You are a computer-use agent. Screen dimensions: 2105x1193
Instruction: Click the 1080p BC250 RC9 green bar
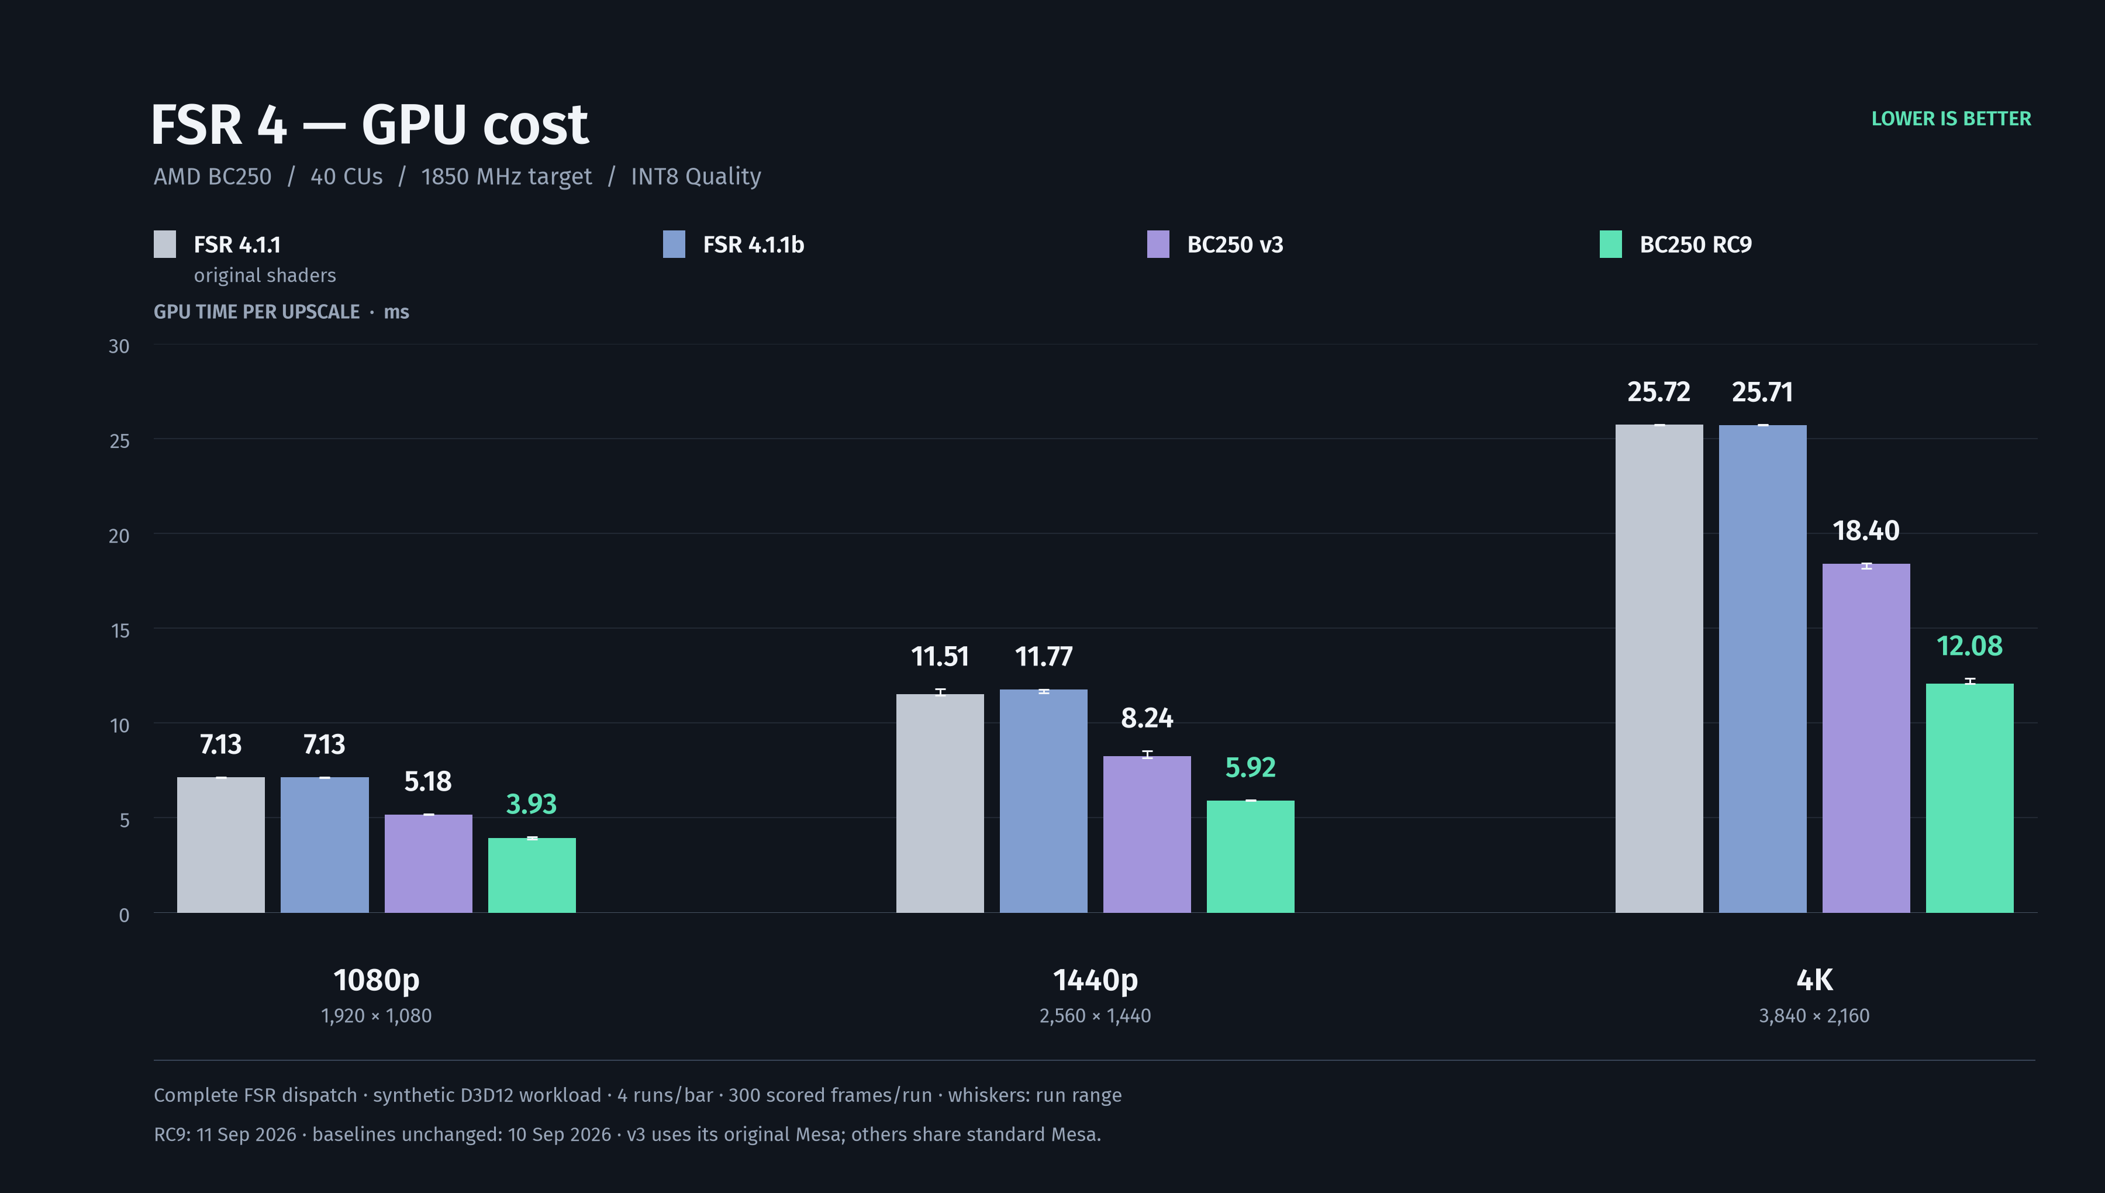532,875
